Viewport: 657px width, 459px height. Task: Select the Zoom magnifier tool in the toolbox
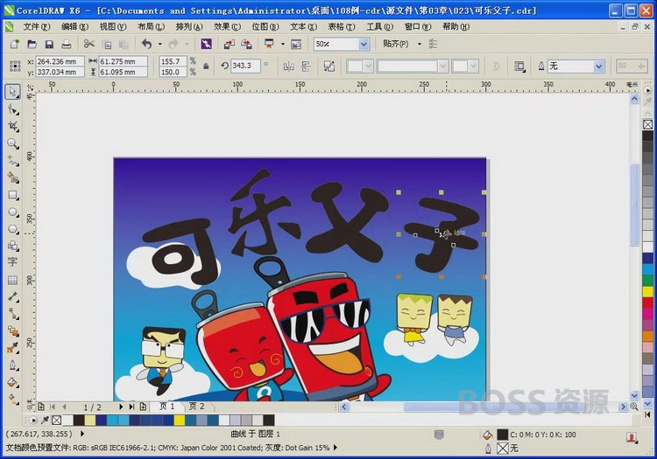13,143
